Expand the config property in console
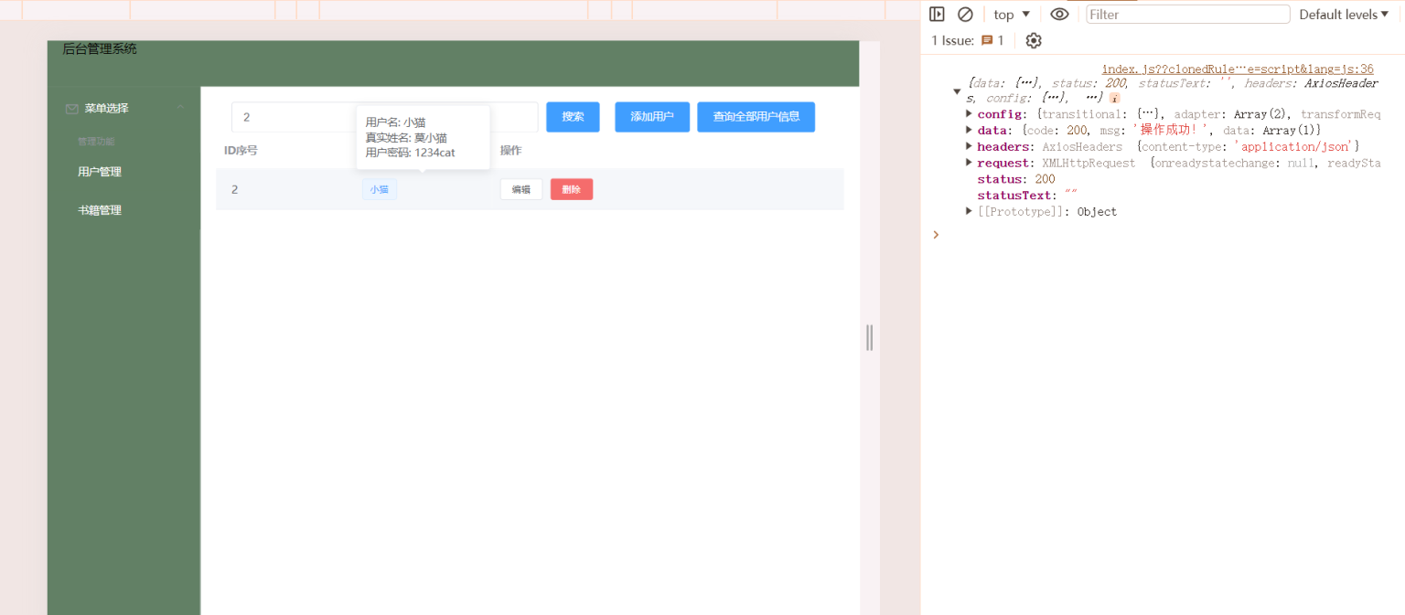Image resolution: width=1405 pixels, height=615 pixels. coord(970,114)
